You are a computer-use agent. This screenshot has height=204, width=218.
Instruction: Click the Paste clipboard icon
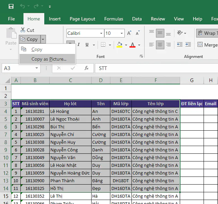tap(11, 33)
